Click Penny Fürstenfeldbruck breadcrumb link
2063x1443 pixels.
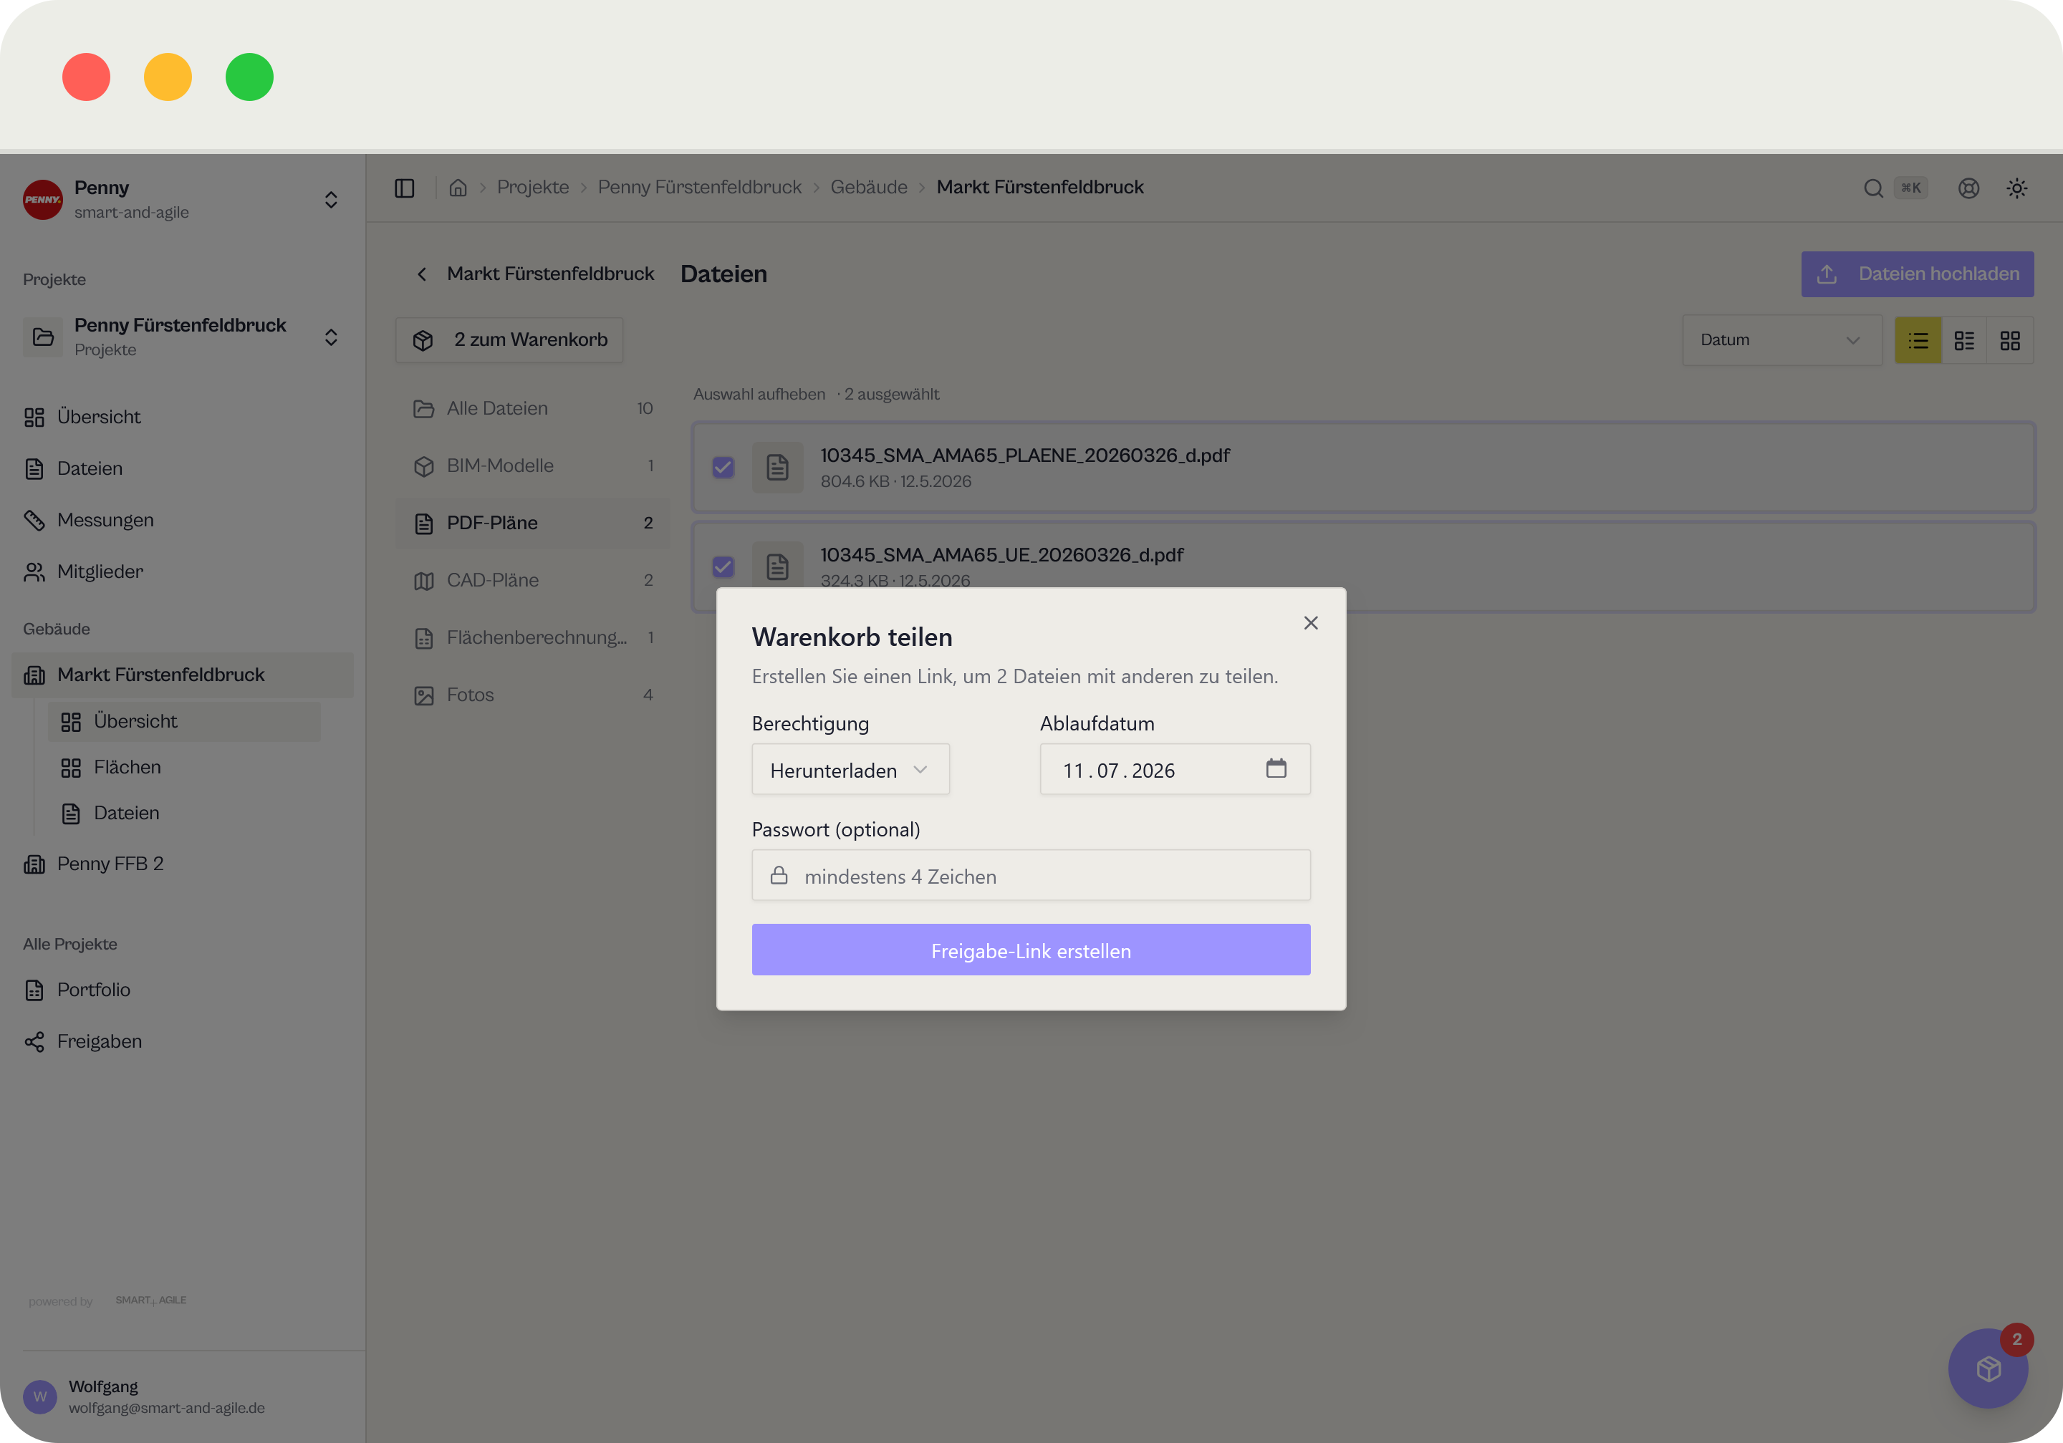[699, 188]
